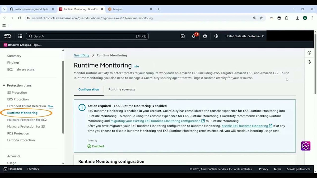The image size is (317, 178).
Task: Open Extended Threat Detection
Action: coord(26,106)
